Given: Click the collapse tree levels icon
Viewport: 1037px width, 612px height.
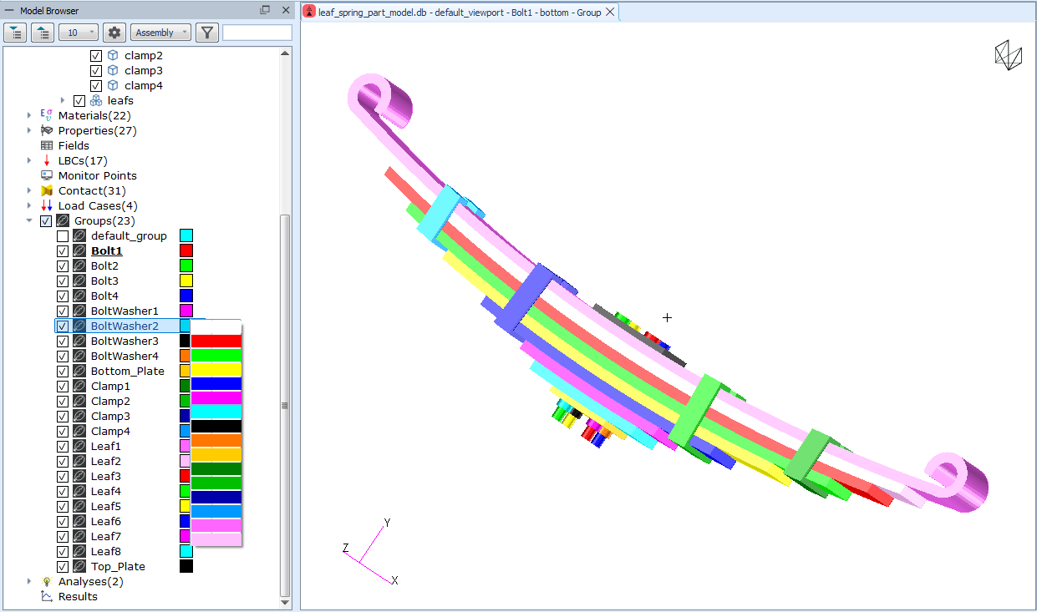Looking at the screenshot, I should tap(42, 33).
